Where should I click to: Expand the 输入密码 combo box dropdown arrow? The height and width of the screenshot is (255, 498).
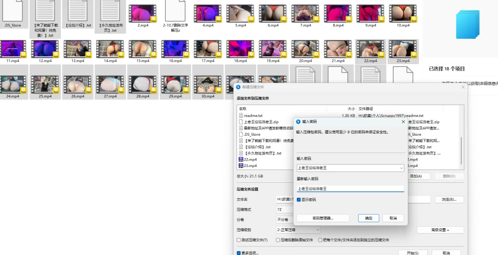(401, 168)
